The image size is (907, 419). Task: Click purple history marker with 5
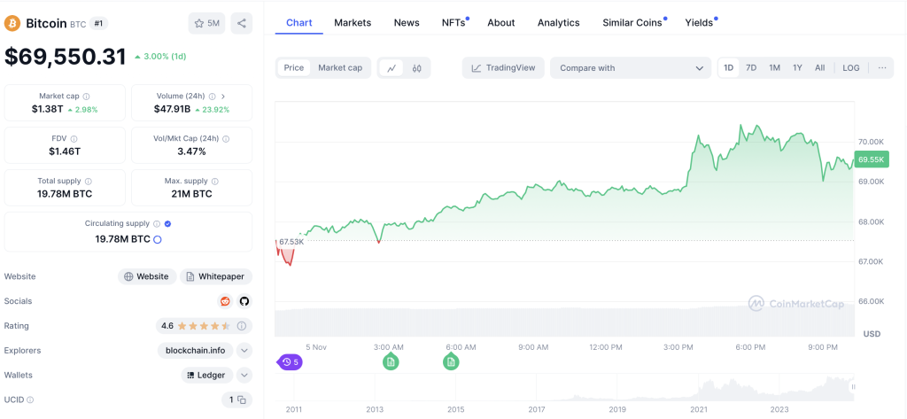pyautogui.click(x=291, y=362)
